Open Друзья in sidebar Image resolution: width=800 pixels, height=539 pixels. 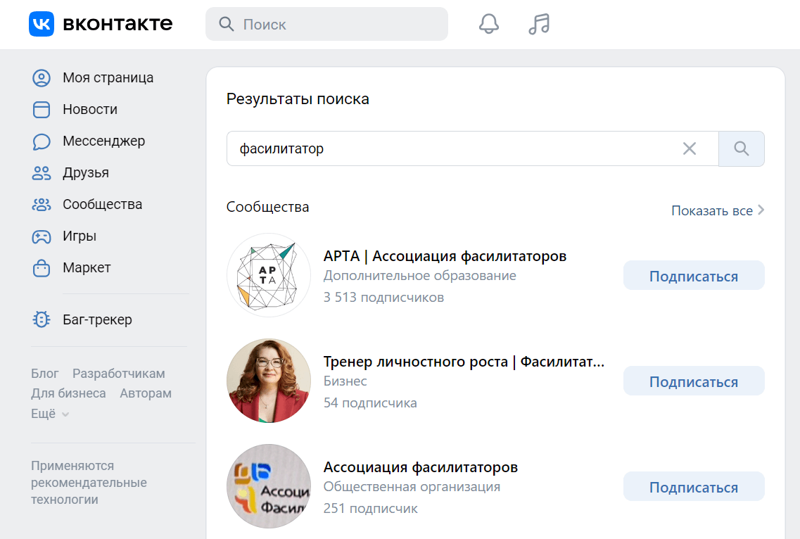click(x=86, y=173)
